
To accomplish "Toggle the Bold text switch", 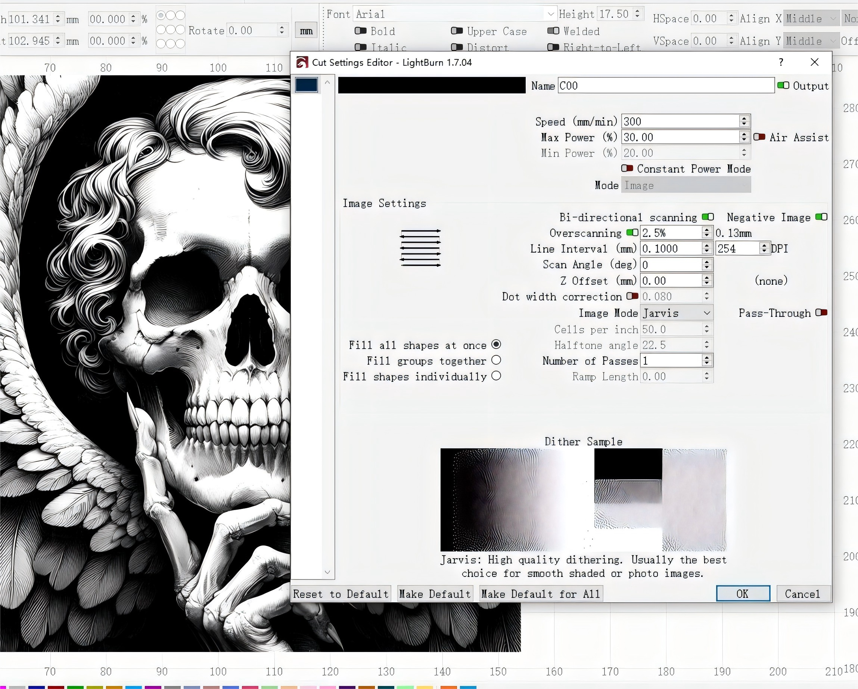I will point(361,31).
